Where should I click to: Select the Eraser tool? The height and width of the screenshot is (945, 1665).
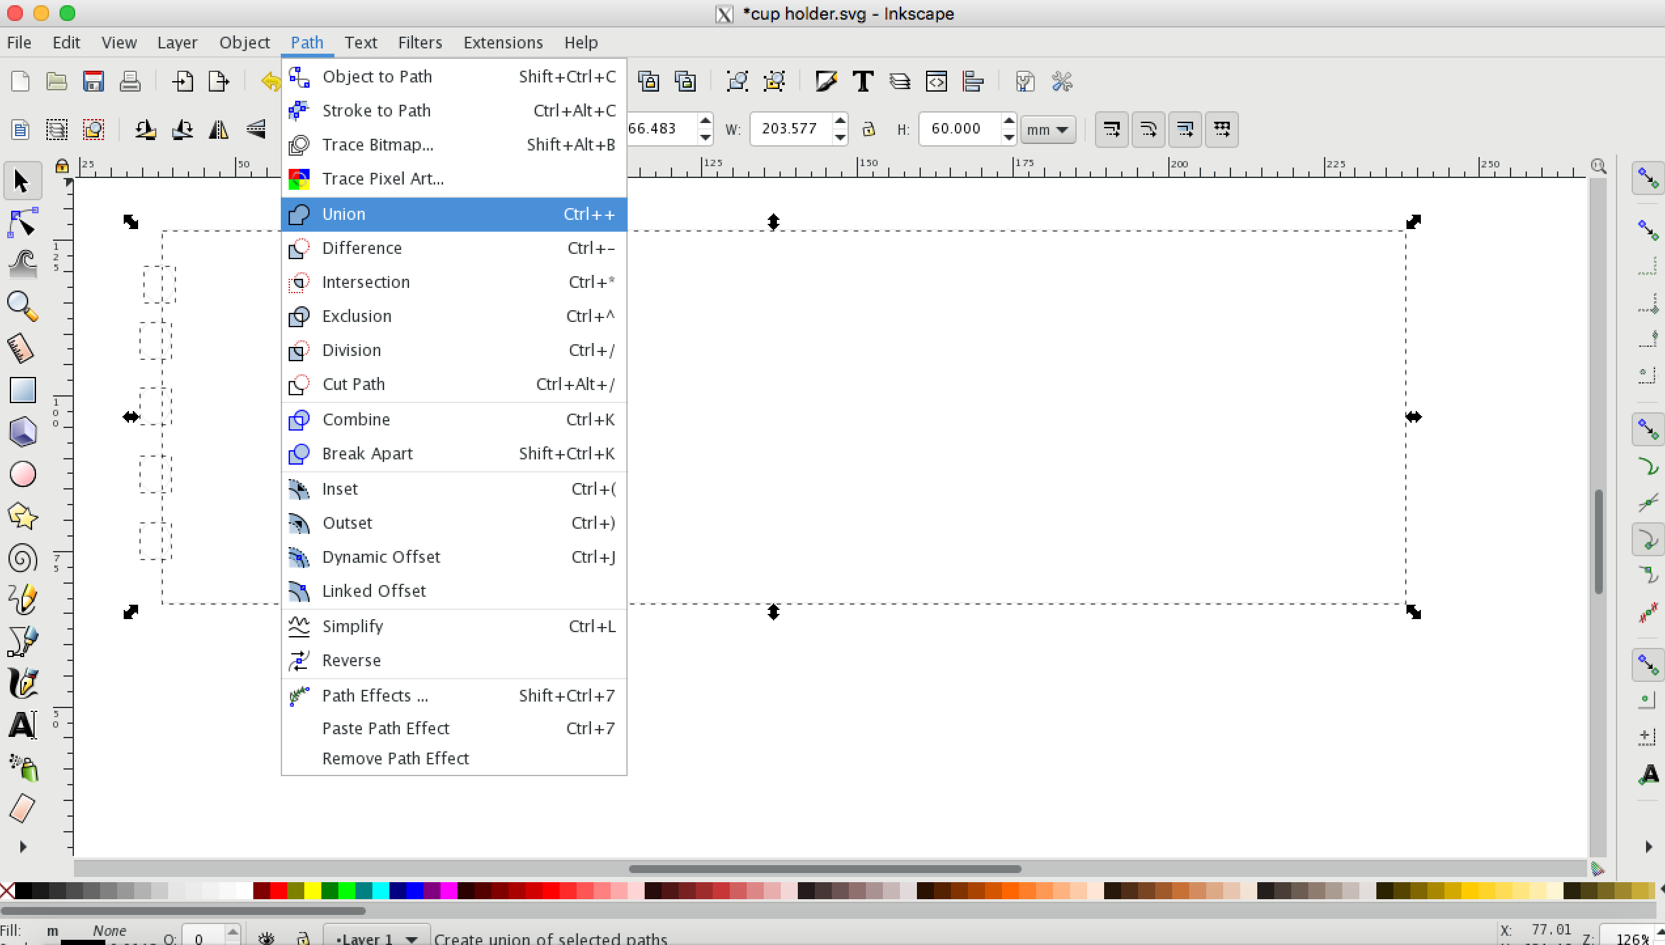pyautogui.click(x=22, y=809)
